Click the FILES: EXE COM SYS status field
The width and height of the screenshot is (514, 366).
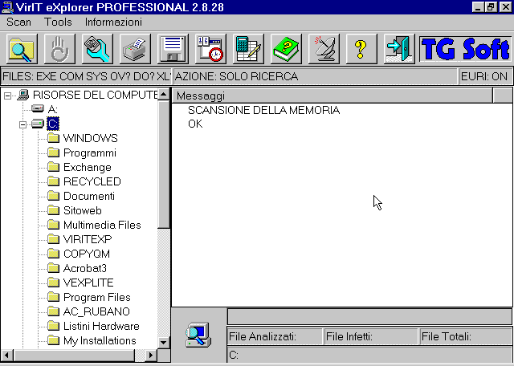coord(86,77)
